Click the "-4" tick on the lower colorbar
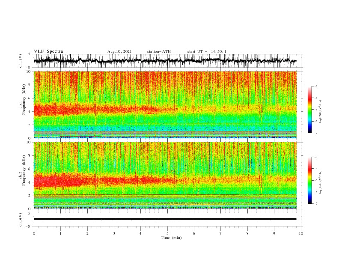The image size is (339, 262). (x=316, y=169)
